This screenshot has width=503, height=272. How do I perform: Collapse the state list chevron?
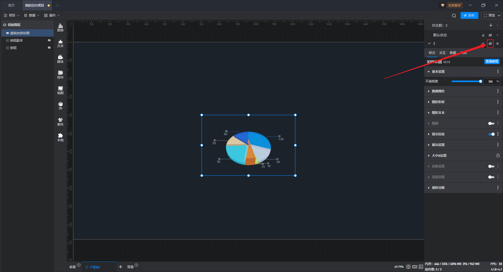point(497,25)
